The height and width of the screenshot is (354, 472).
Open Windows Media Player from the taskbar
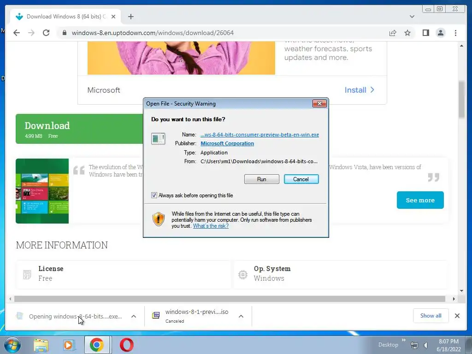68,345
